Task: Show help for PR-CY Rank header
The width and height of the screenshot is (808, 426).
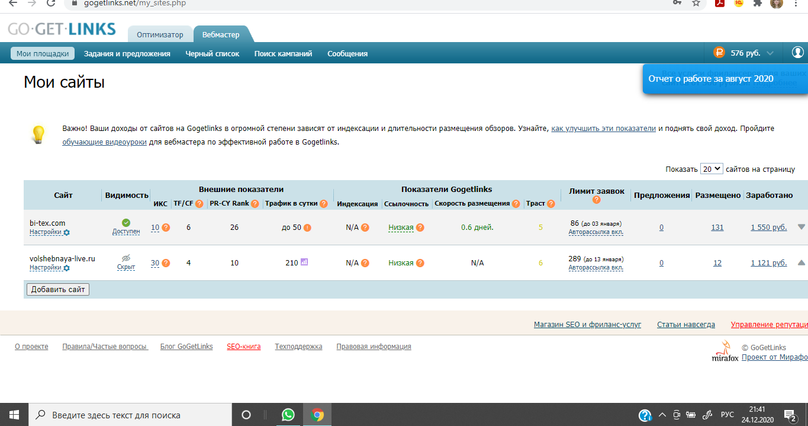Action: tap(255, 204)
